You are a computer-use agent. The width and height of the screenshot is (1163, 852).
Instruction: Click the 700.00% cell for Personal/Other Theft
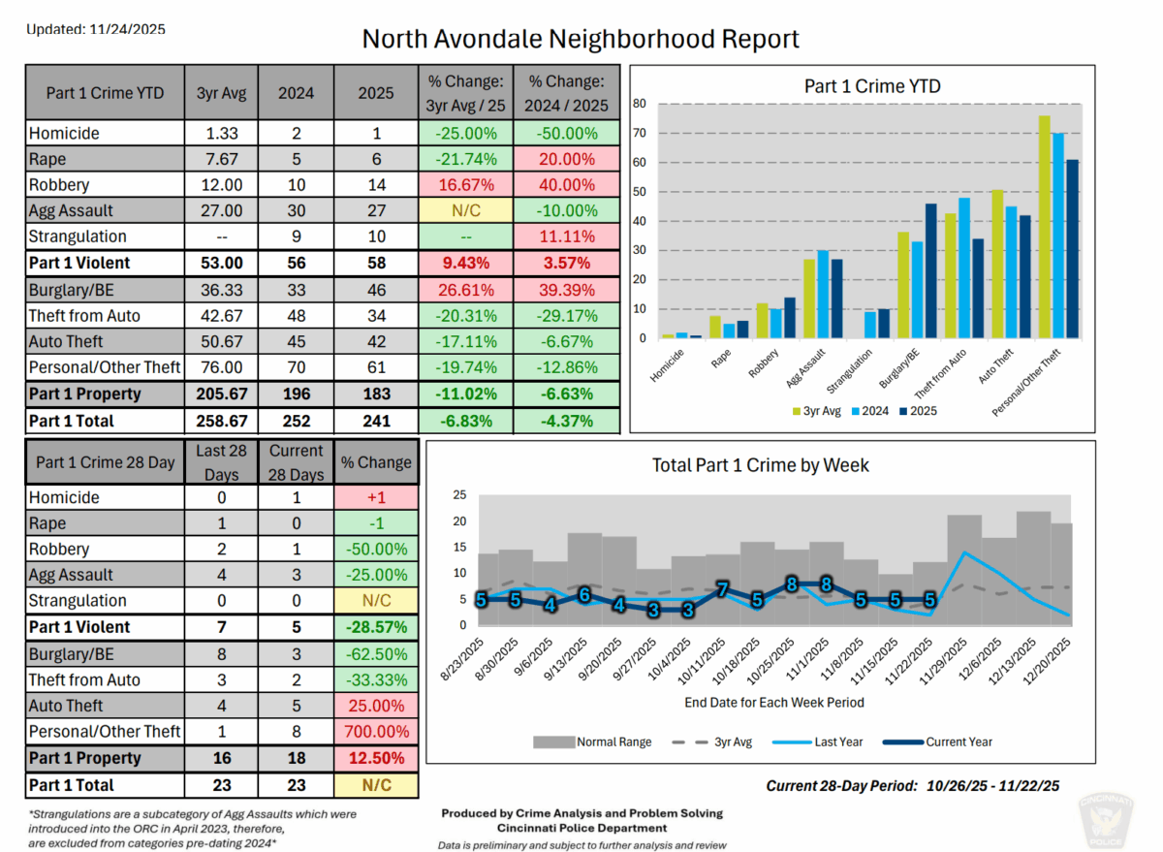(x=376, y=732)
